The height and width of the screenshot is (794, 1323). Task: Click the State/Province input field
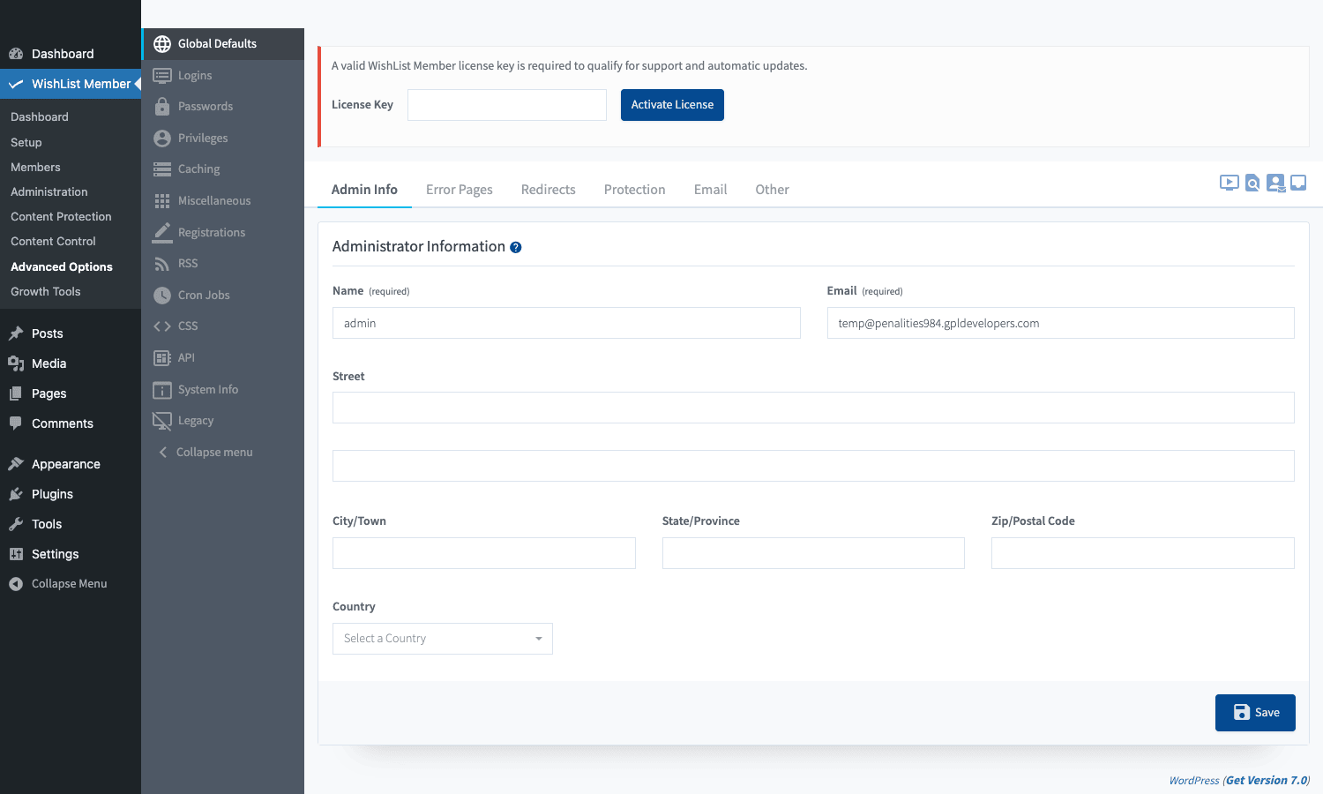pyautogui.click(x=813, y=553)
